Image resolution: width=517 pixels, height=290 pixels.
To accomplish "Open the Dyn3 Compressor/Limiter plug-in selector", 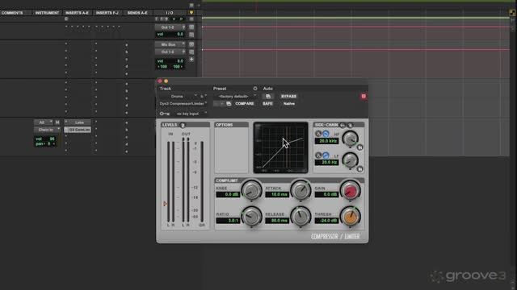I will coord(183,104).
